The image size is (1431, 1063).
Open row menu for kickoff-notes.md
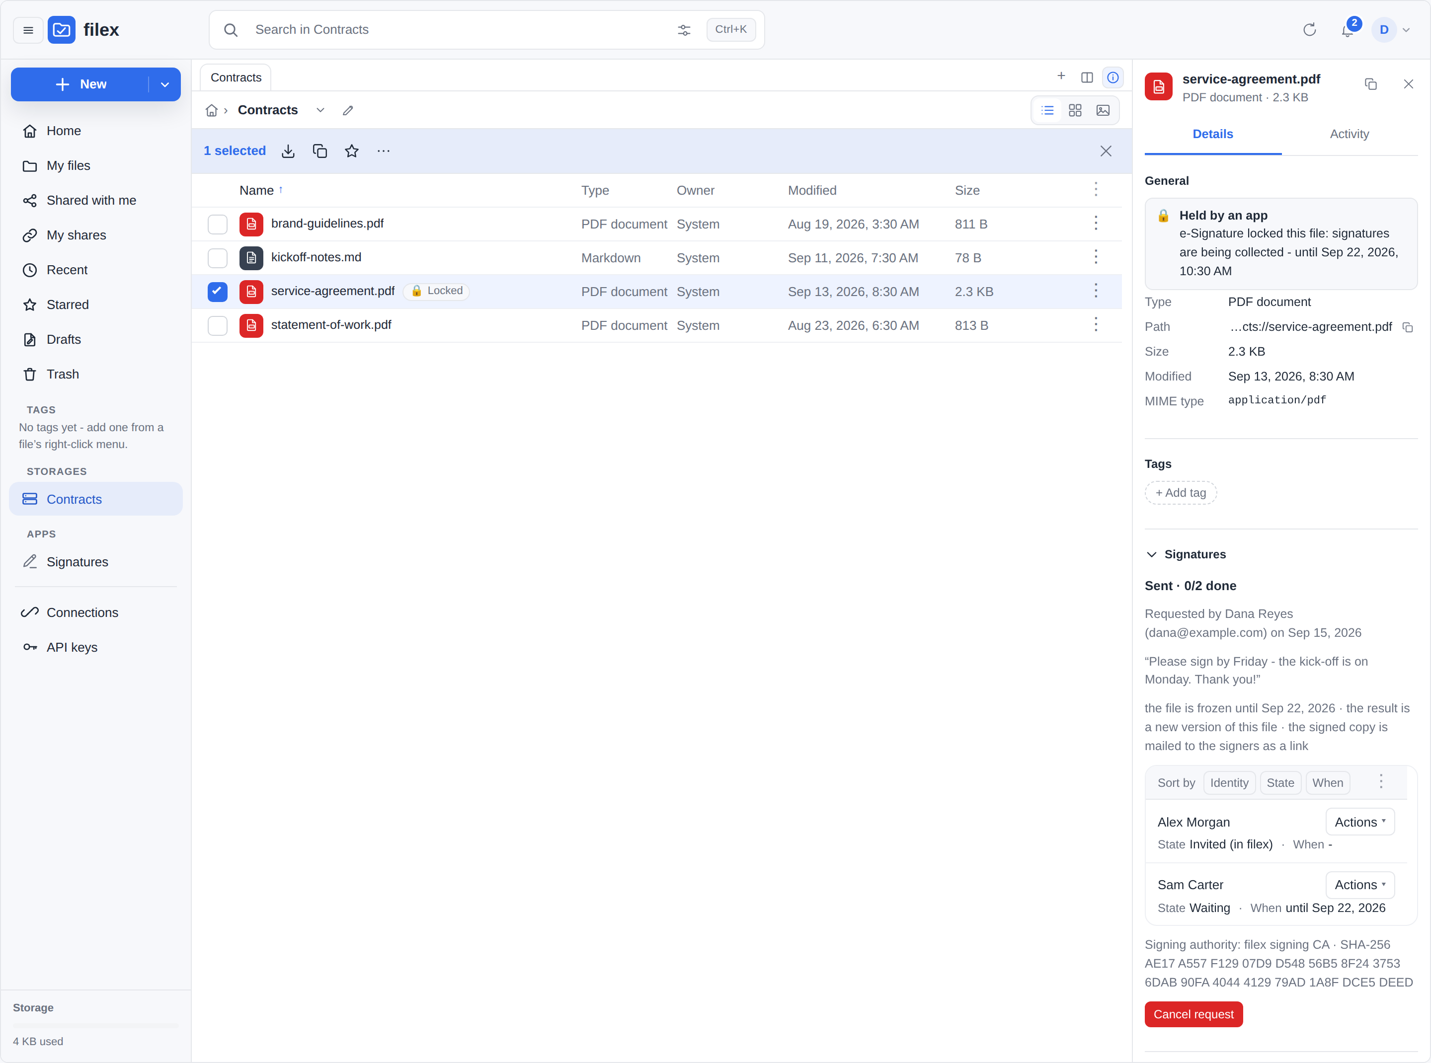(1096, 257)
